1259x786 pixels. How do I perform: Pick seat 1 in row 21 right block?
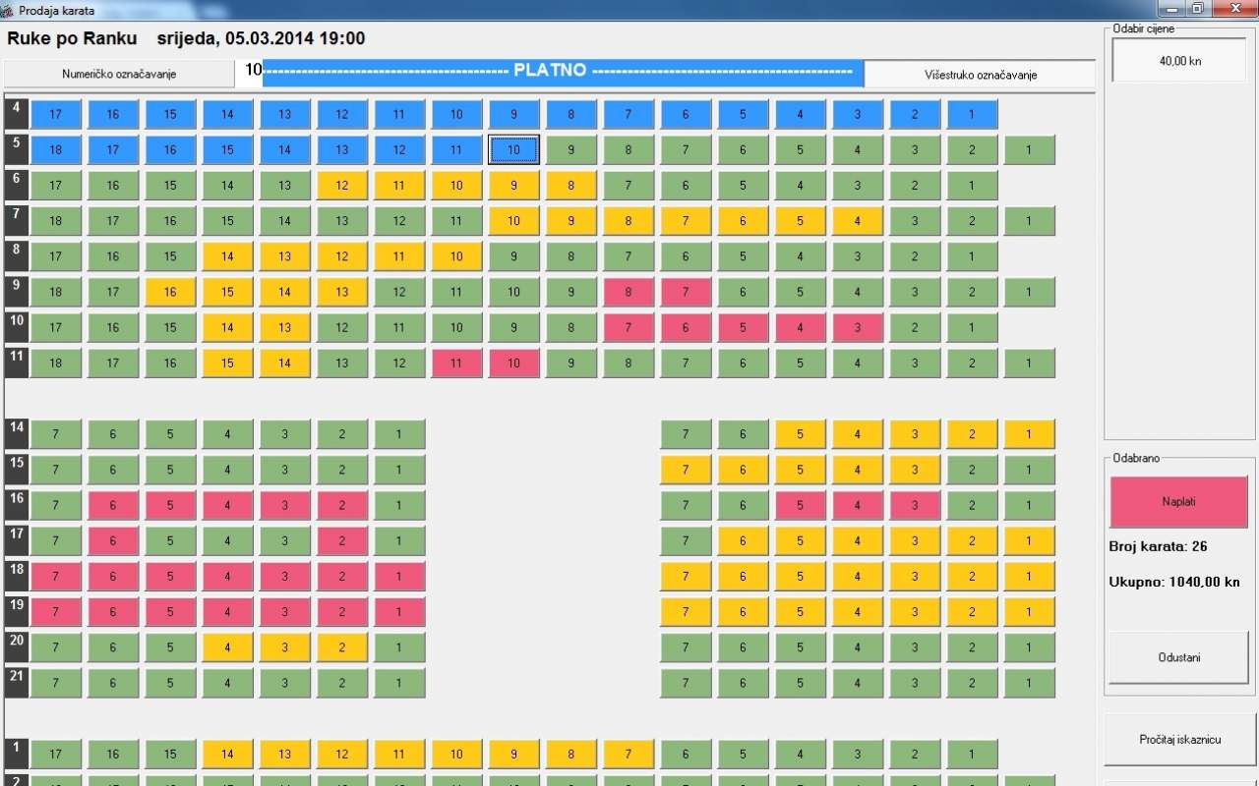pyautogui.click(x=1029, y=683)
